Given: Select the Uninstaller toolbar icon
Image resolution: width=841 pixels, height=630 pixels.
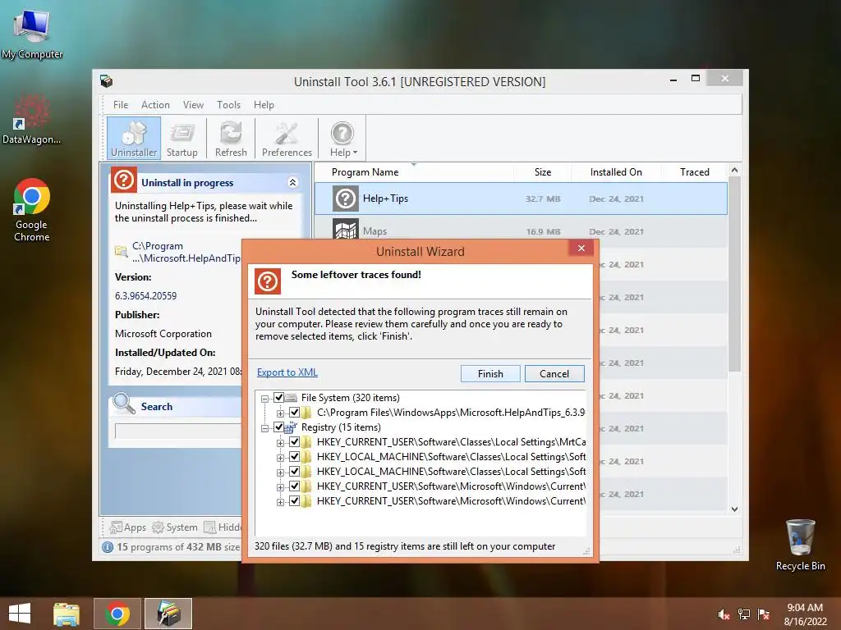Looking at the screenshot, I should pyautogui.click(x=134, y=138).
